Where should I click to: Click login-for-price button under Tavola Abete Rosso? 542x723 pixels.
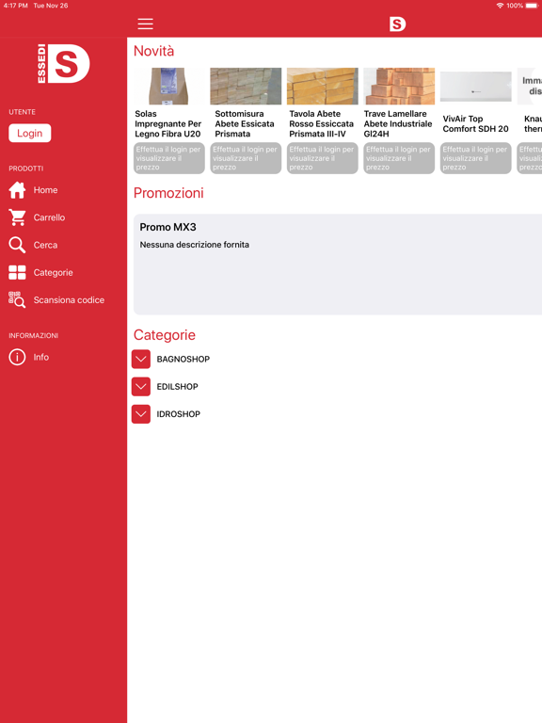pyautogui.click(x=322, y=158)
